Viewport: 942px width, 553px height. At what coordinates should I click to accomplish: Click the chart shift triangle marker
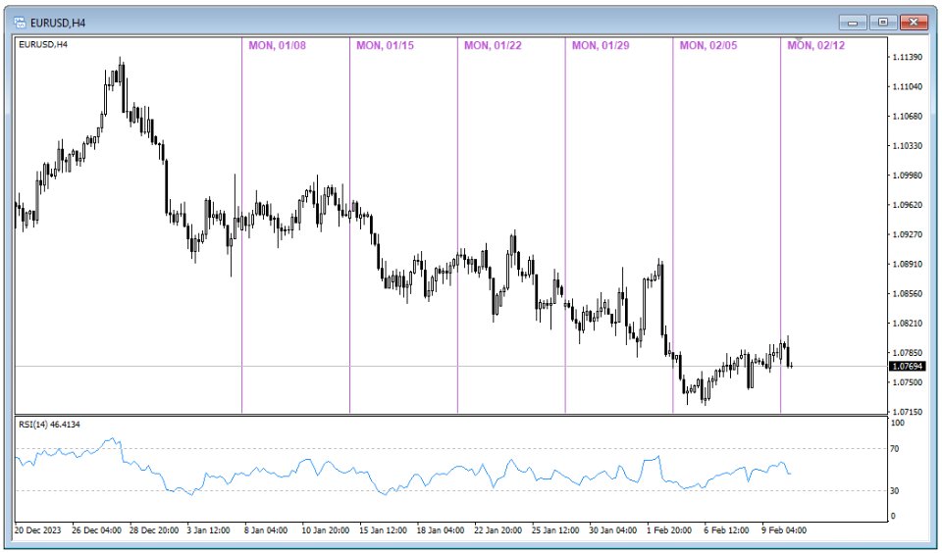tap(799, 39)
